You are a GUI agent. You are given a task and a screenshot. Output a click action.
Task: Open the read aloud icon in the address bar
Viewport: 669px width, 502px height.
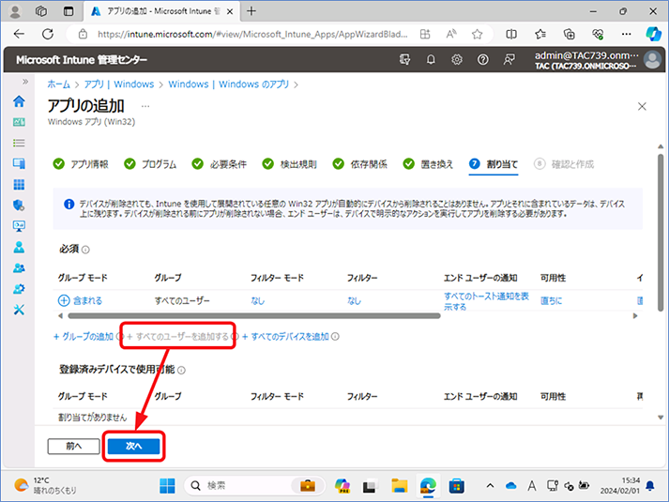451,34
